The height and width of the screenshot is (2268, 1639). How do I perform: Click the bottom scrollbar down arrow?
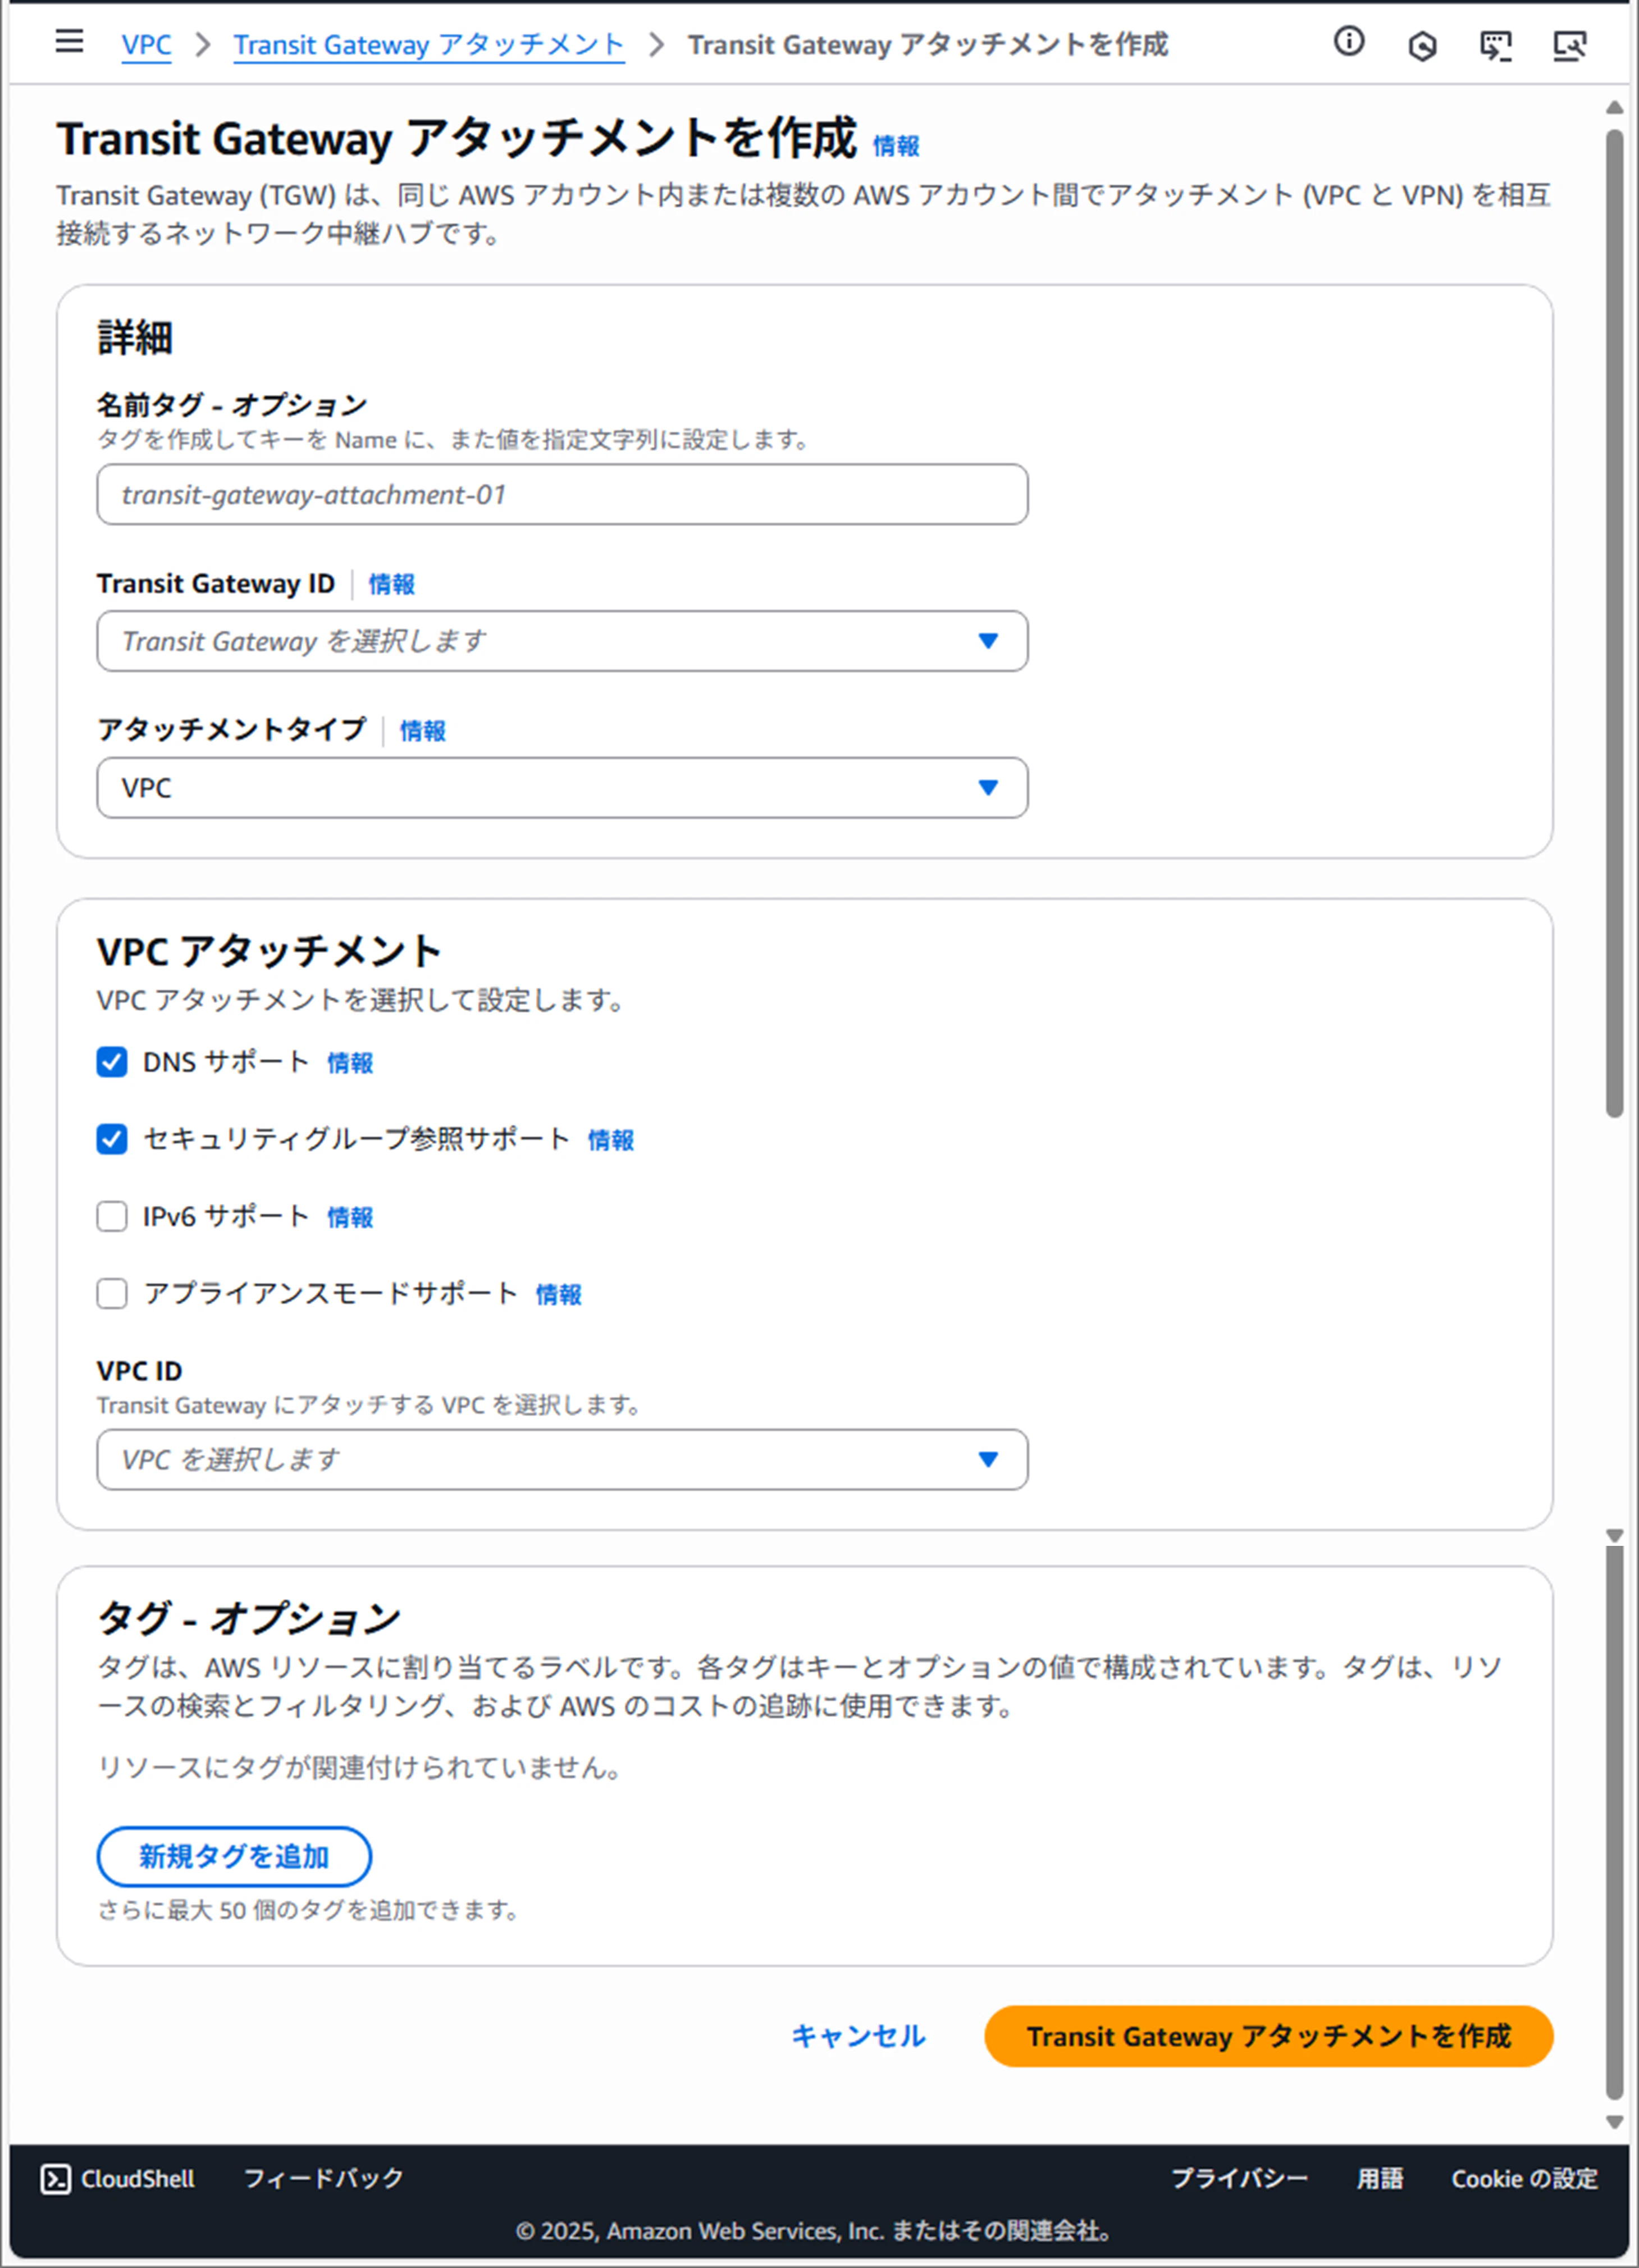(x=1614, y=2122)
